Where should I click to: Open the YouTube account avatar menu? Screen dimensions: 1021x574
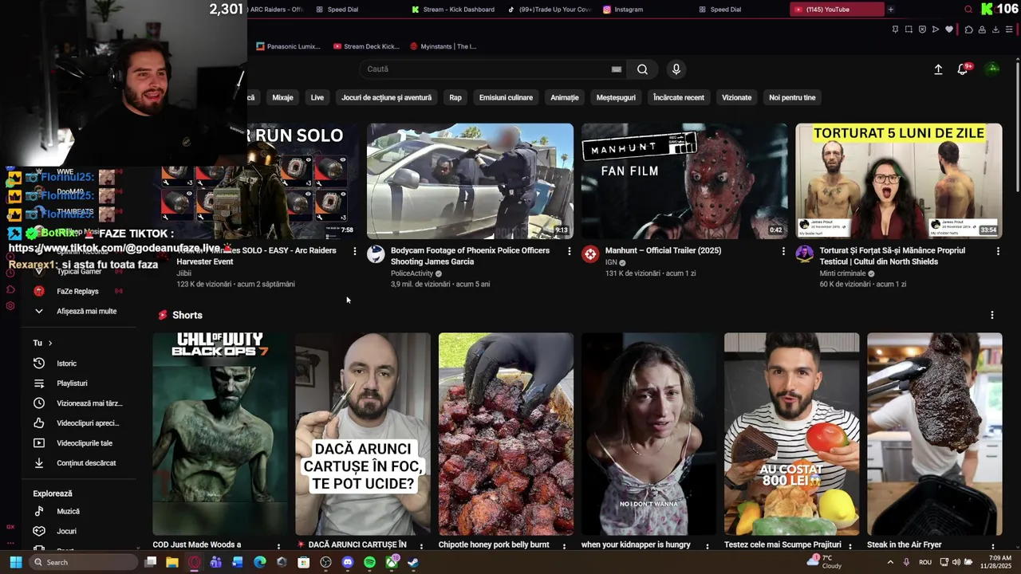coord(993,69)
